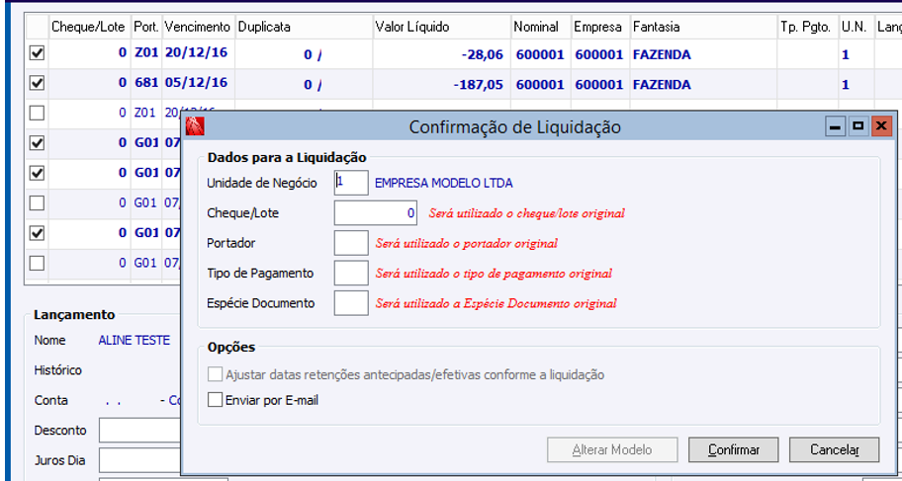Click the Alterar Modelo button
The height and width of the screenshot is (481, 902).
point(612,450)
